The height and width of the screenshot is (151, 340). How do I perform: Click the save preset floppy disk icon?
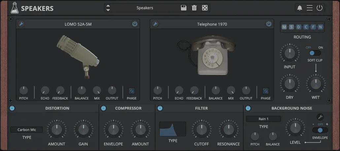tap(184, 8)
